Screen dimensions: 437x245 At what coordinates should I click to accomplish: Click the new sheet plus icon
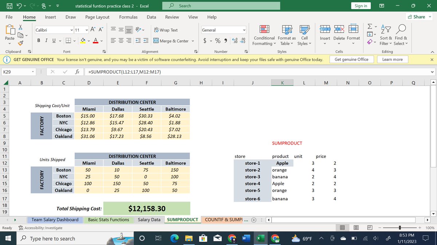[x=254, y=220]
